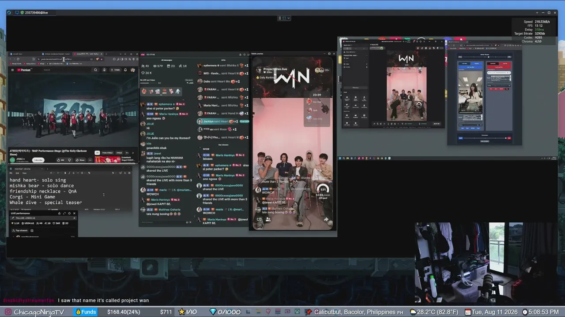Screen dimensions: 565x317
Task: Click the YouTube Create button
Action: (115, 70)
